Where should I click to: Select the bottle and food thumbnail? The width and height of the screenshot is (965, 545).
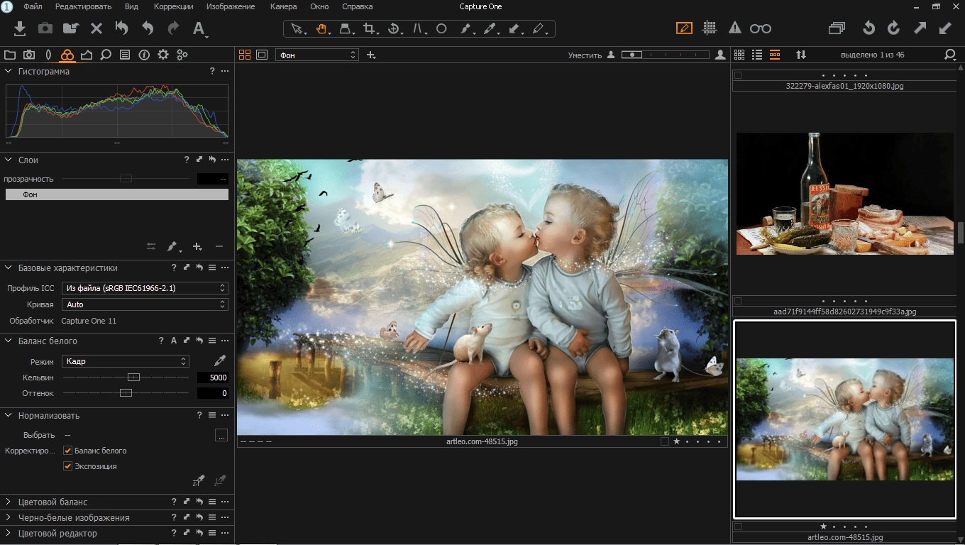(844, 194)
